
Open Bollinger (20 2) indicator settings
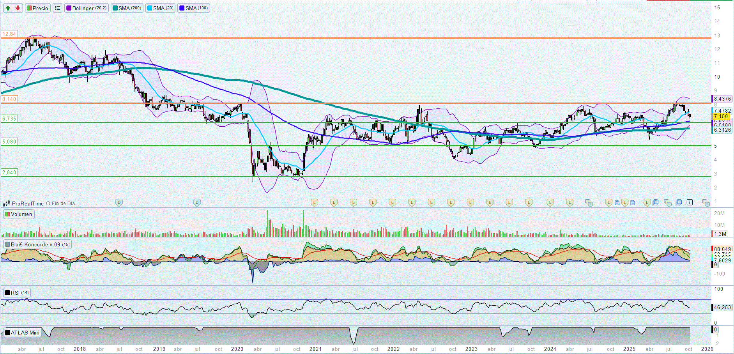tap(86, 8)
